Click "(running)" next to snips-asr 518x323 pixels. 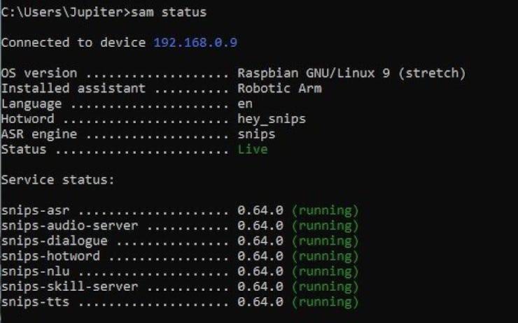(325, 210)
